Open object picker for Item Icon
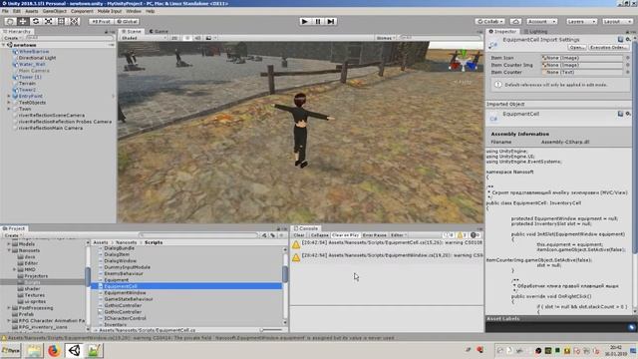 click(x=628, y=58)
